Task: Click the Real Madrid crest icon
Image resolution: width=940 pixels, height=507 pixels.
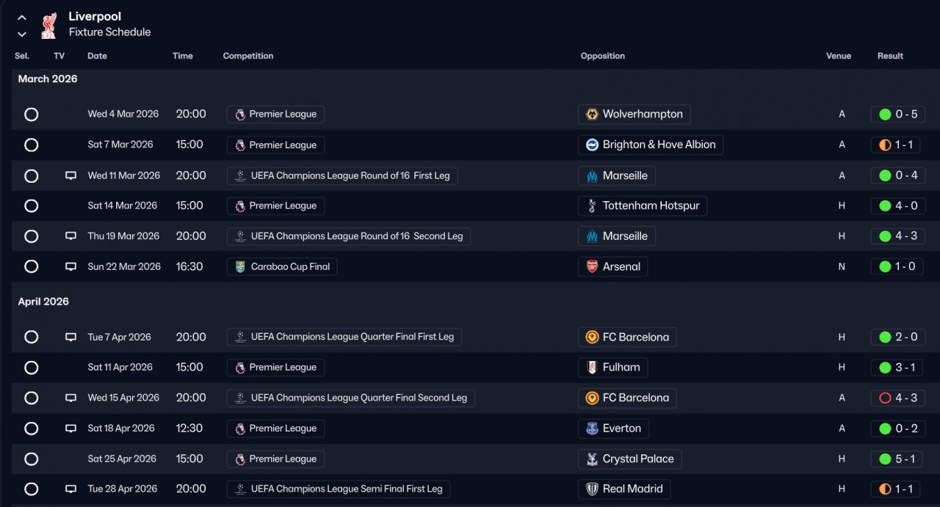Action: point(592,489)
